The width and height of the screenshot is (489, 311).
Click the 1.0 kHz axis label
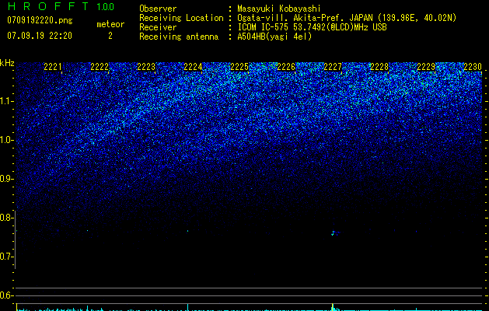click(7, 140)
